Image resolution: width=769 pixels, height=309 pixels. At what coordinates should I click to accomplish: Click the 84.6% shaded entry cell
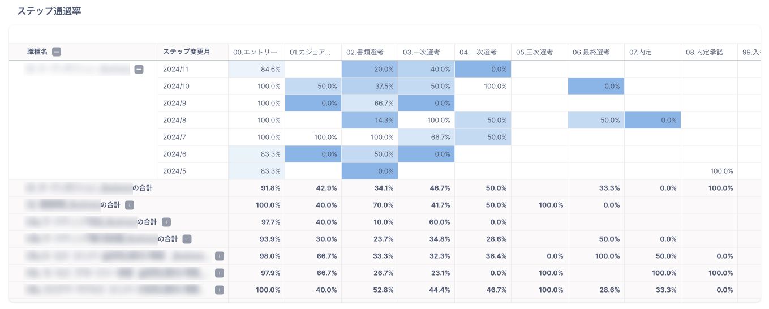point(257,69)
